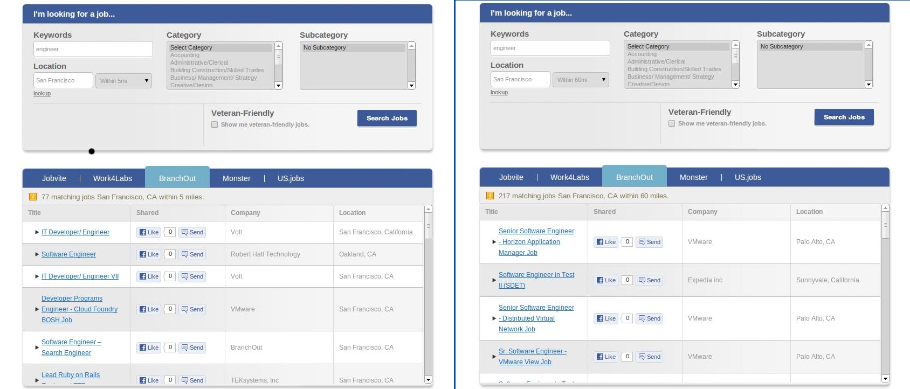
Task: Expand the Sr. Software Engineer VMware View row arrow
Action: tap(494, 357)
